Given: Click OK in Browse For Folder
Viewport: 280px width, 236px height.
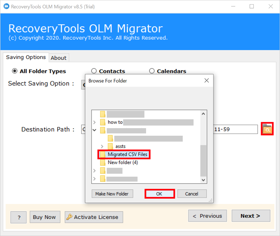Looking at the screenshot, I should pos(159,194).
